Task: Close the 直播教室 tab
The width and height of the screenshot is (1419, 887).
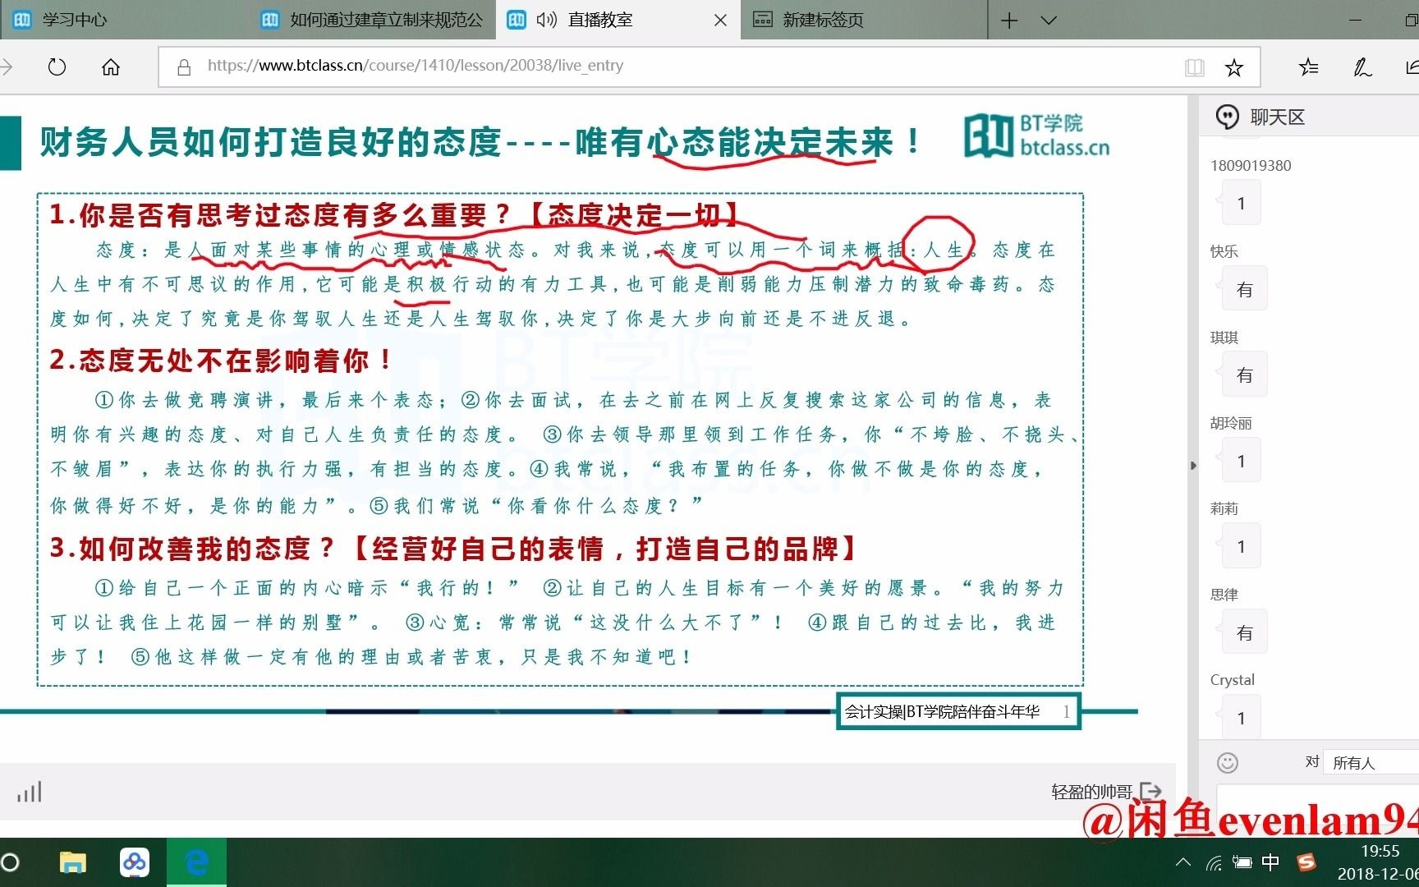Action: (720, 21)
